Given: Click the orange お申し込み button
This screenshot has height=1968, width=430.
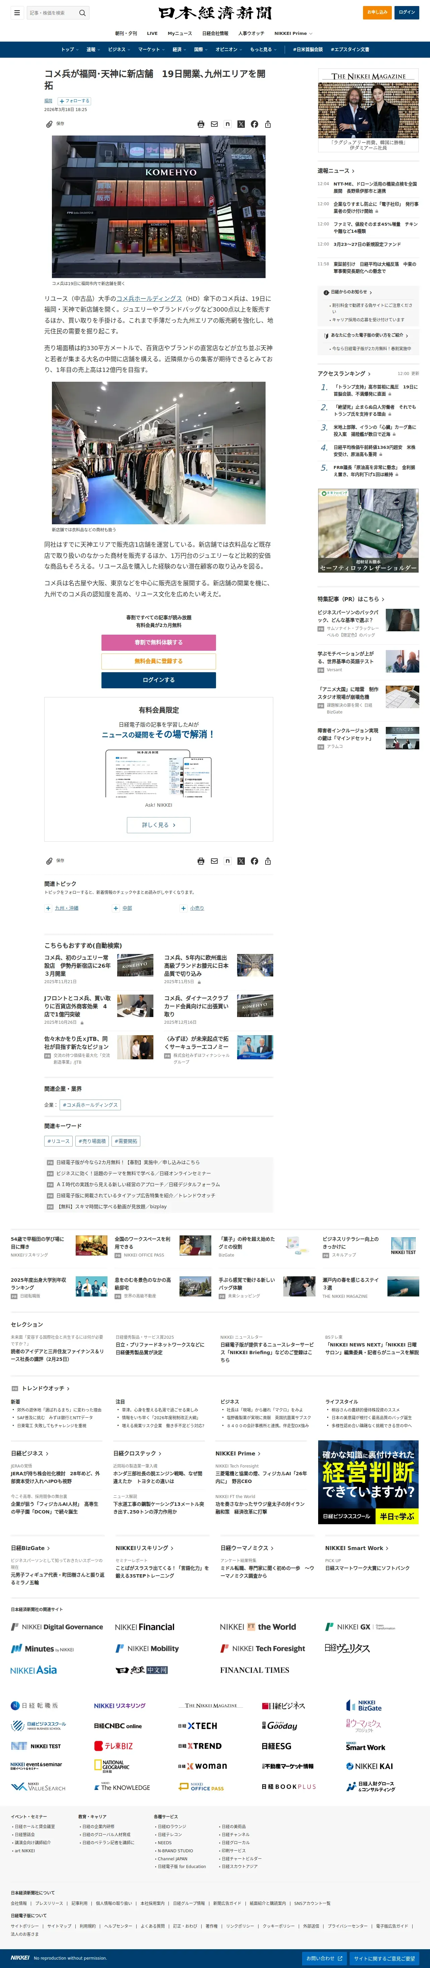Looking at the screenshot, I should pyautogui.click(x=377, y=12).
